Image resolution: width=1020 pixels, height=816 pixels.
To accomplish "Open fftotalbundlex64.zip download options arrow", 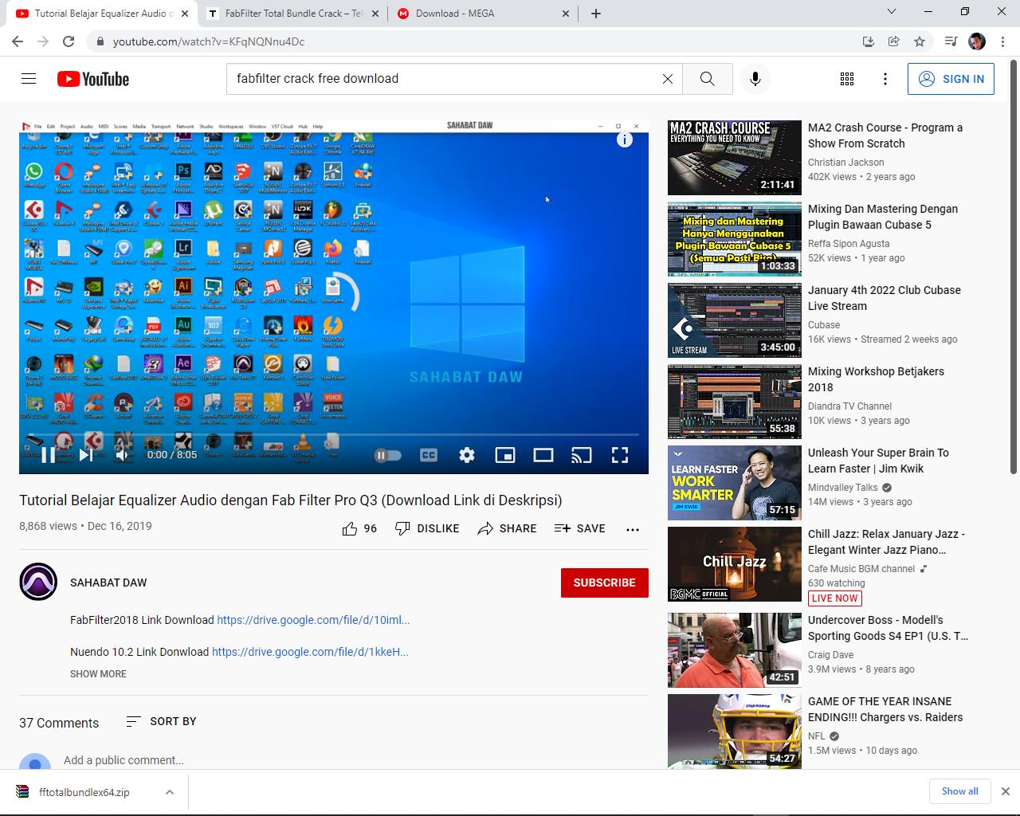I will pyautogui.click(x=170, y=792).
